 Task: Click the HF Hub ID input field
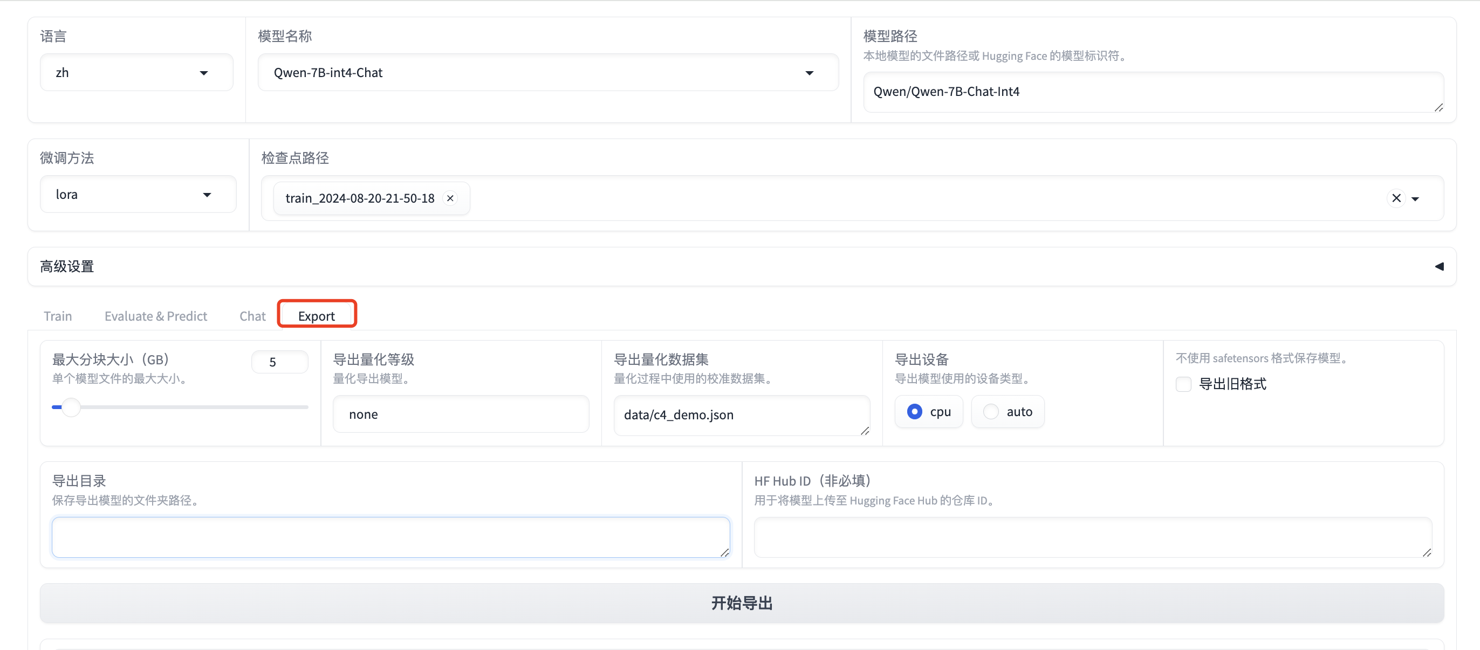[1092, 537]
